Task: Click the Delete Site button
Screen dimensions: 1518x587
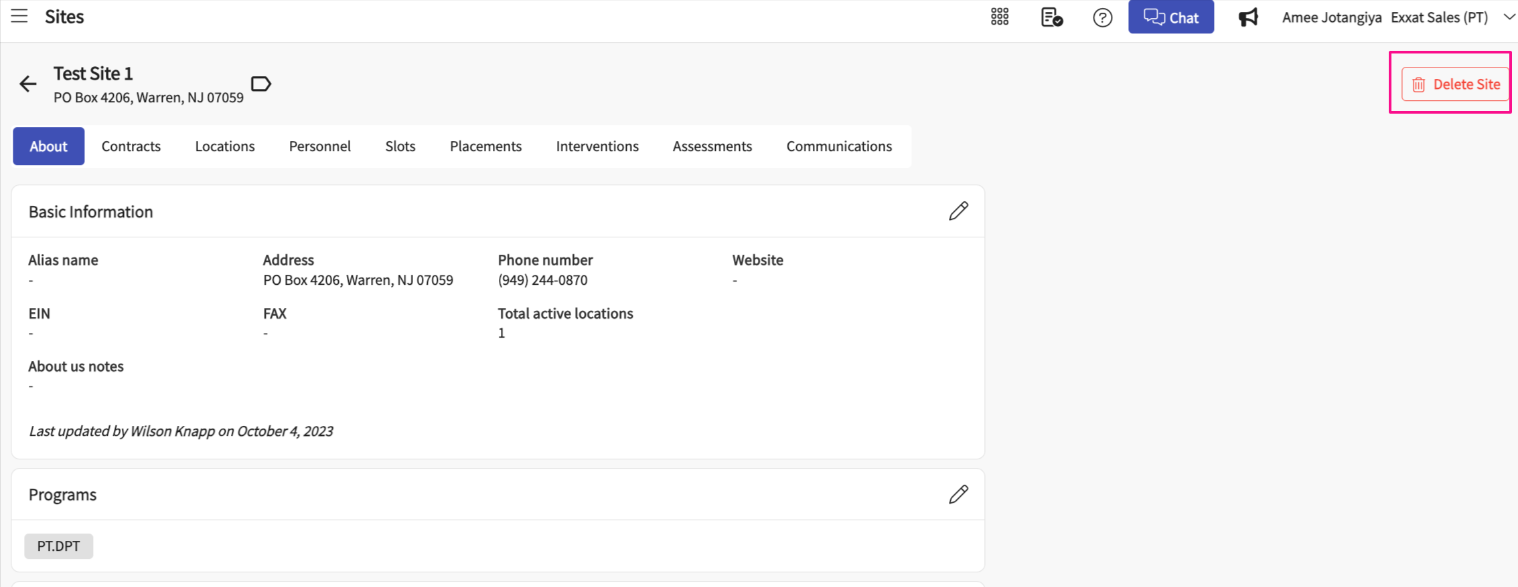Action: tap(1455, 84)
